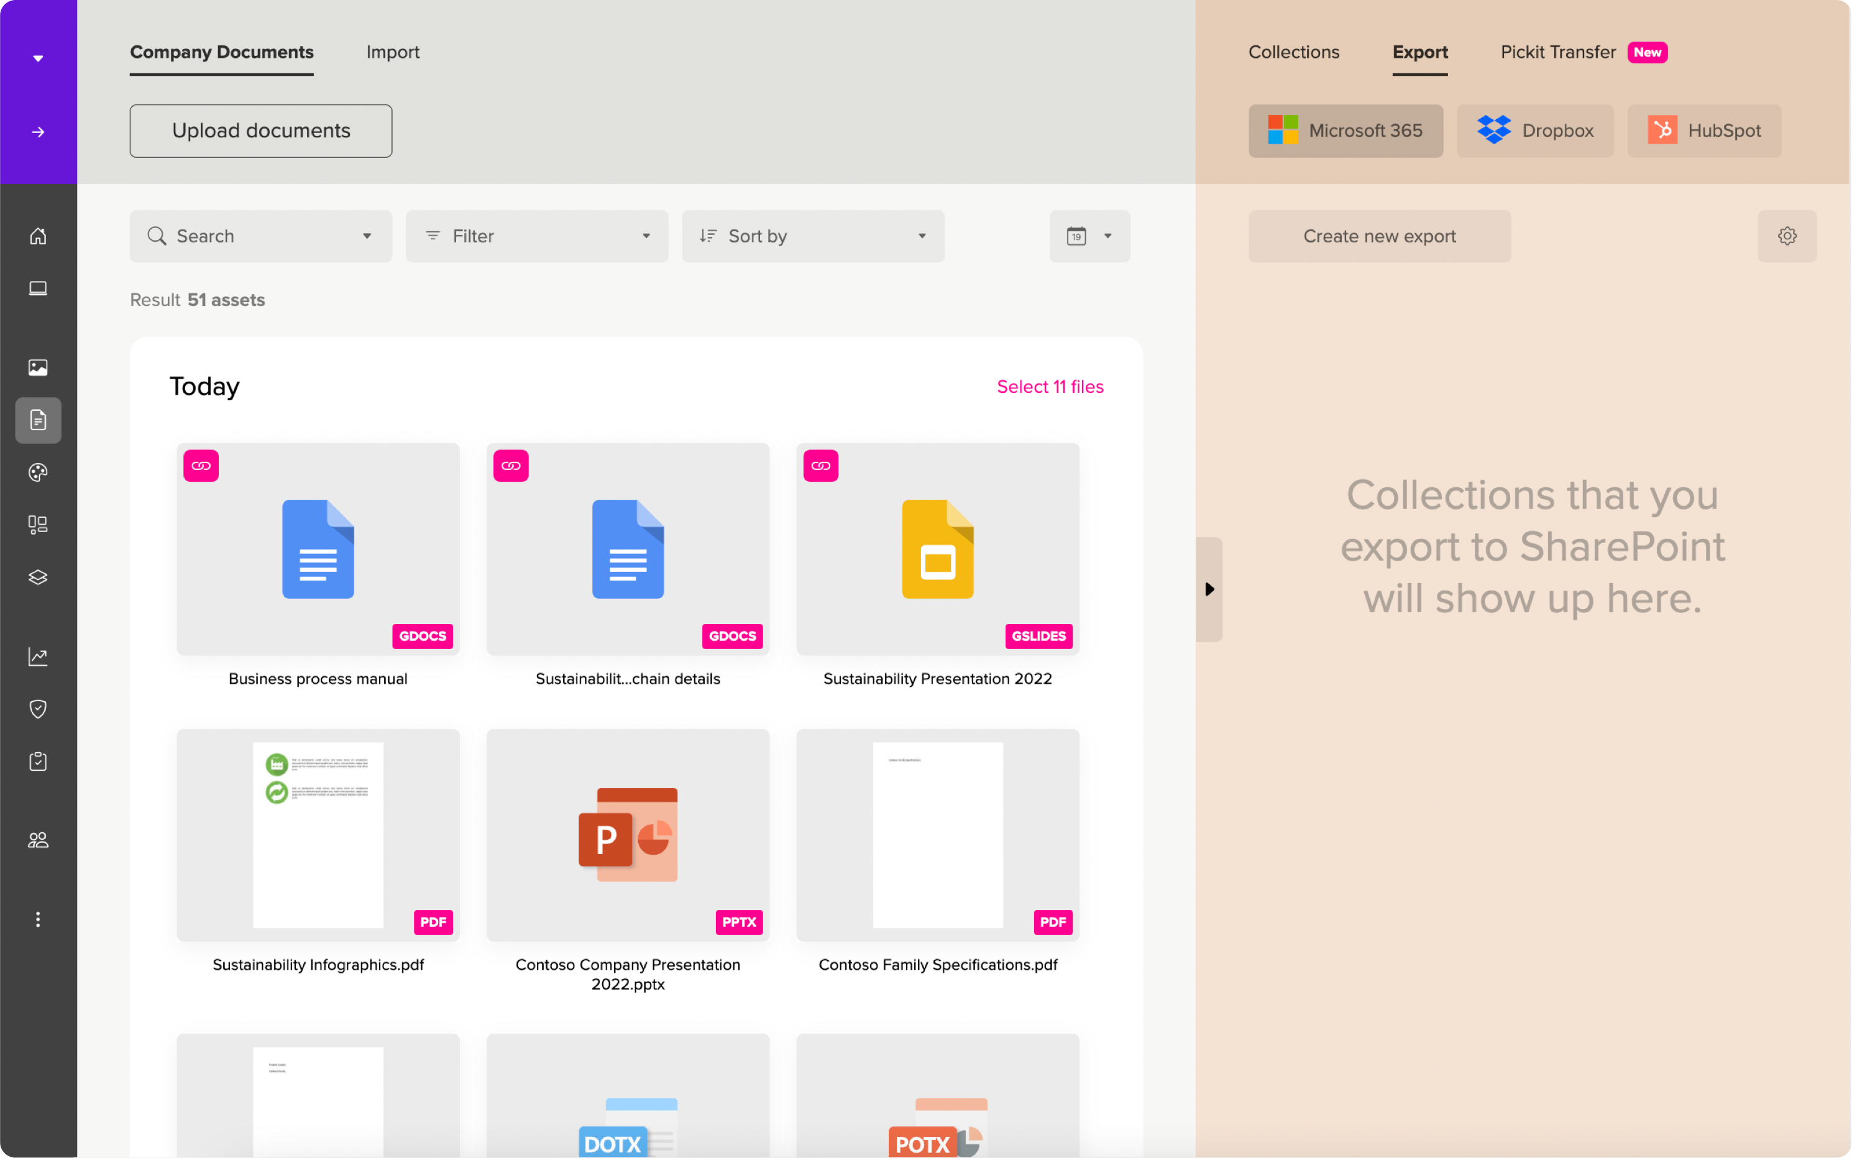
Task: Enable export settings via gear icon
Action: pyautogui.click(x=1788, y=236)
